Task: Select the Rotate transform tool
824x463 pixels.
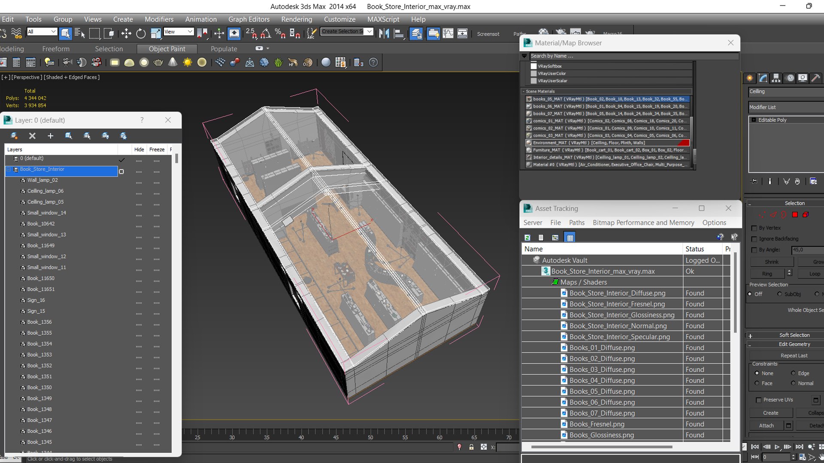Action: click(141, 33)
